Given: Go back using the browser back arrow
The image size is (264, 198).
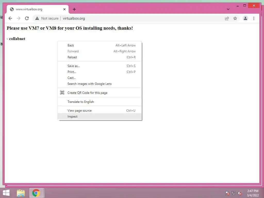Looking at the screenshot, I should [10, 18].
